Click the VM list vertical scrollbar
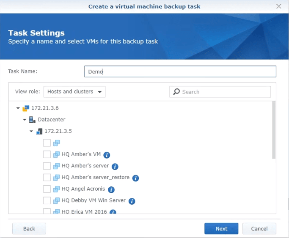 click(274, 130)
